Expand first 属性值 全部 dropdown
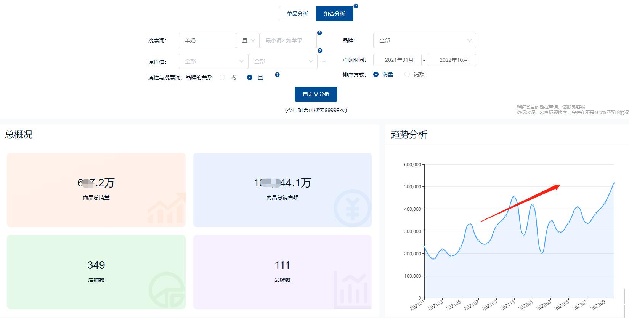Screen dimensions: 629x318 (213, 61)
